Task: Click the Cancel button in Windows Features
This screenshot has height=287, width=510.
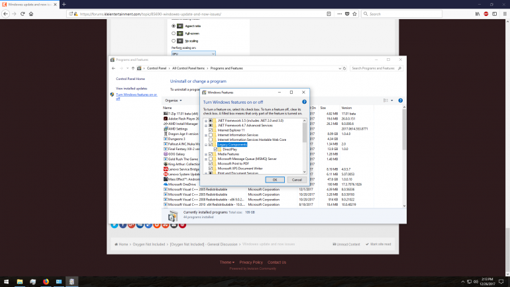Action: [297, 179]
